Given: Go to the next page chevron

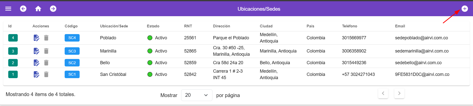Looking at the screenshot, I should (x=399, y=93).
